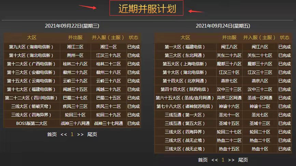This screenshot has width=296, height=166.
Task: Select 第九大区（湖南电信新） row cell
Action: (x=32, y=47)
